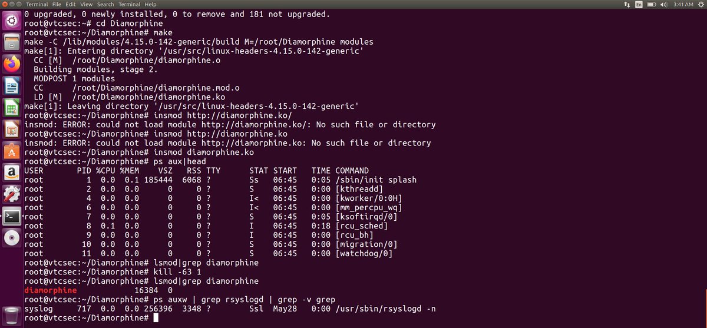Open the Amazon launcher icon
Screen dimensions: 707x328
12,173
